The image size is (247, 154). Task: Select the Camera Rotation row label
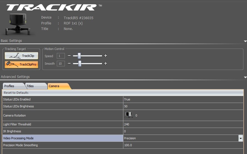tap(14, 115)
